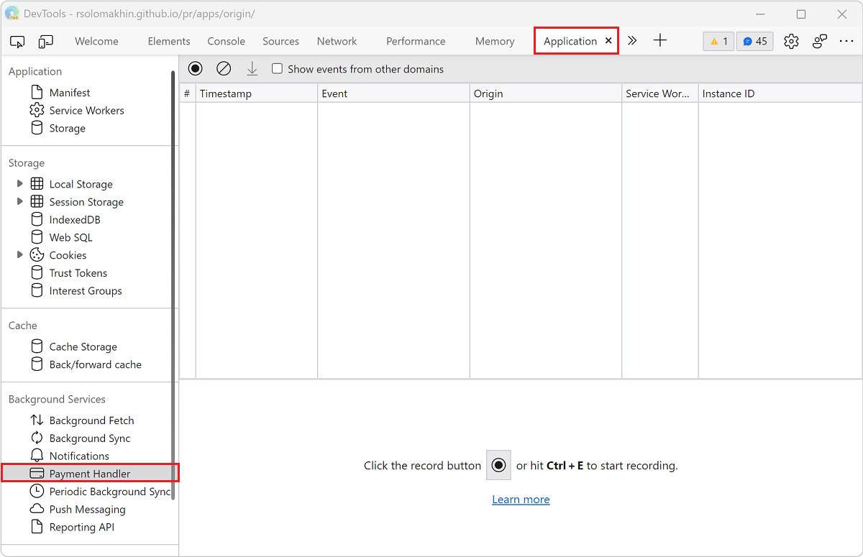863x557 pixels.
Task: Switch to the Console tab
Action: point(226,41)
